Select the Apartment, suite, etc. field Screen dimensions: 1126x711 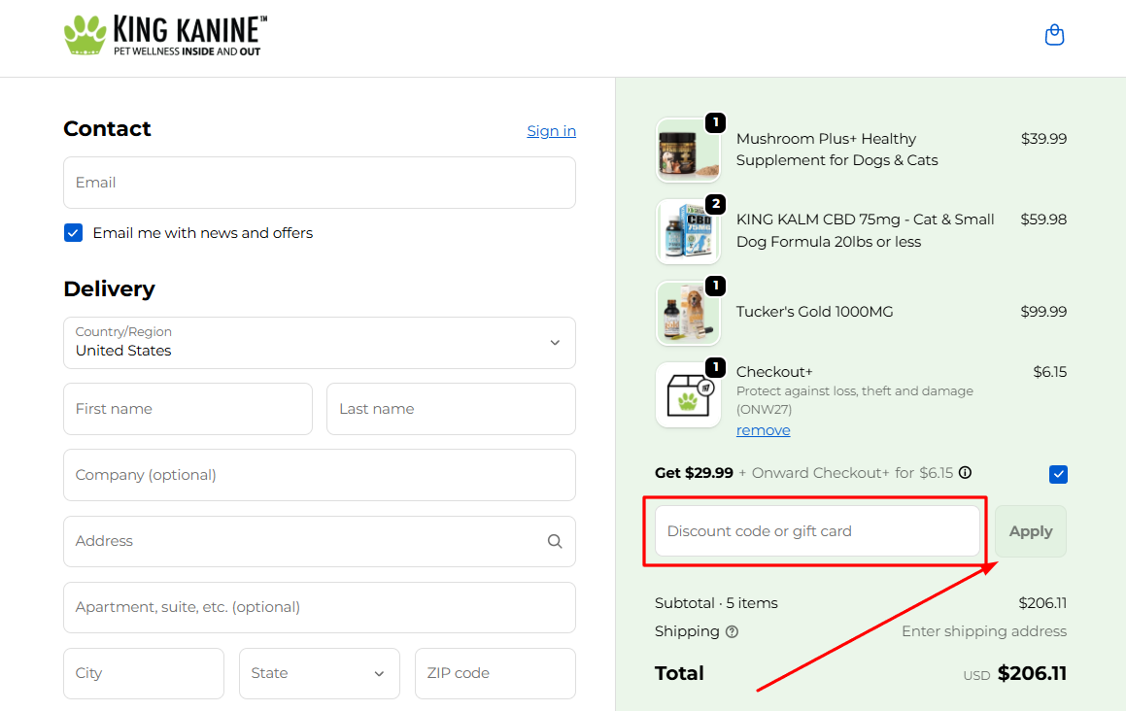pyautogui.click(x=320, y=608)
